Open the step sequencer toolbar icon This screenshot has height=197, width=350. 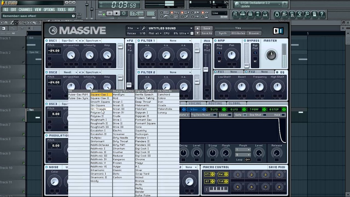243,15
